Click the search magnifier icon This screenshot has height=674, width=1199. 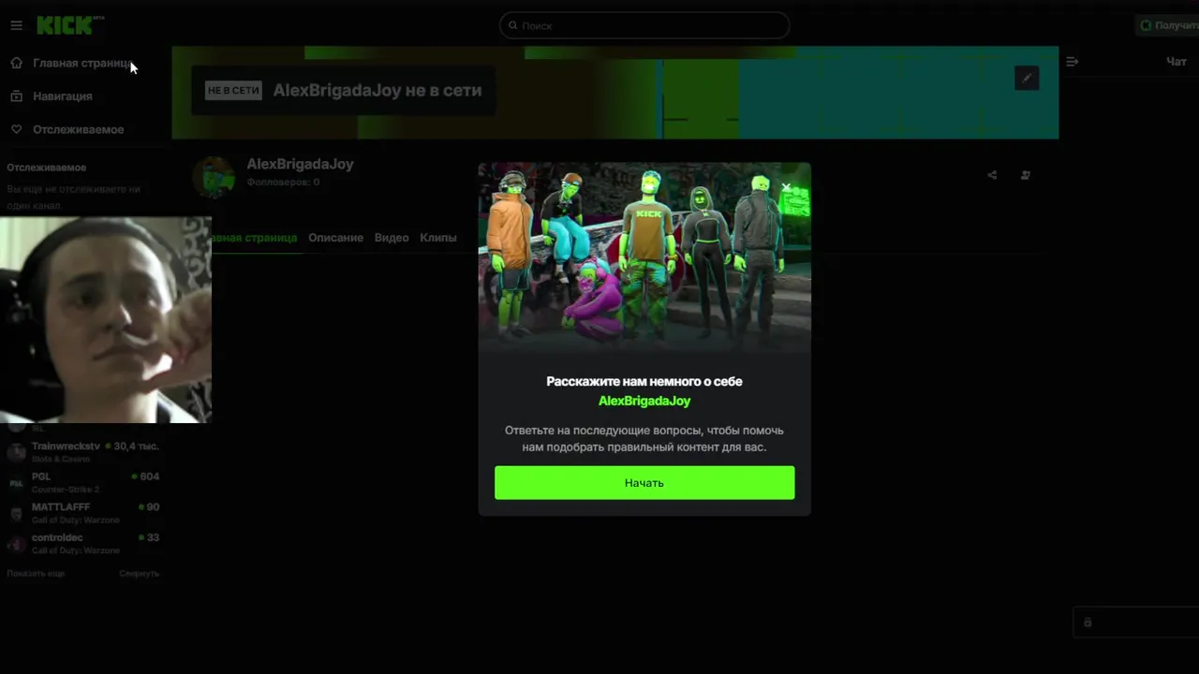tap(512, 25)
